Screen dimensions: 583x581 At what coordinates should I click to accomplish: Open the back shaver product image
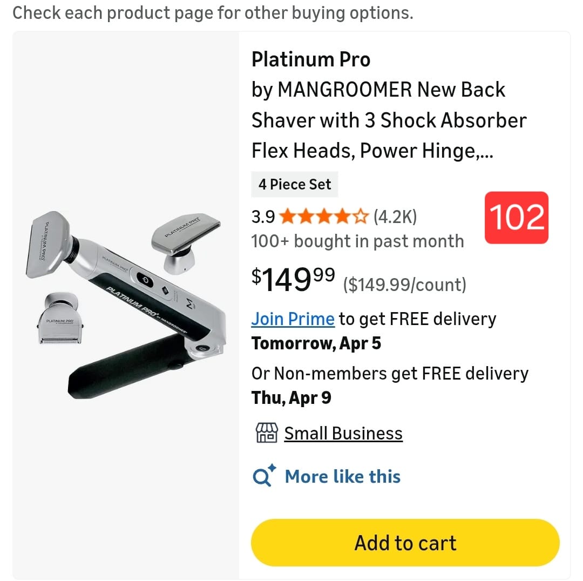126,305
